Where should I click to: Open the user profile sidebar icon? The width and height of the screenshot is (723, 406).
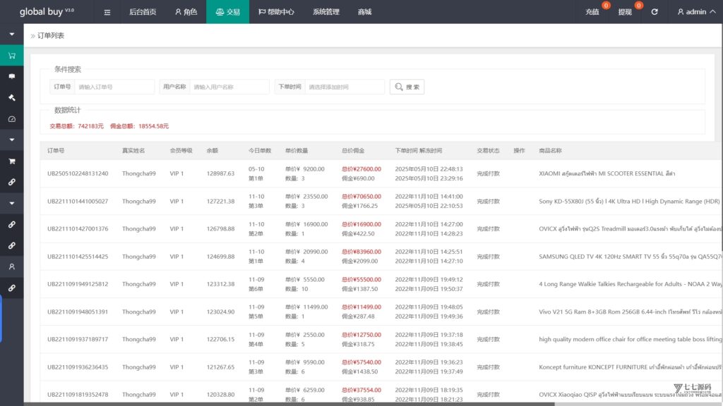click(x=12, y=266)
